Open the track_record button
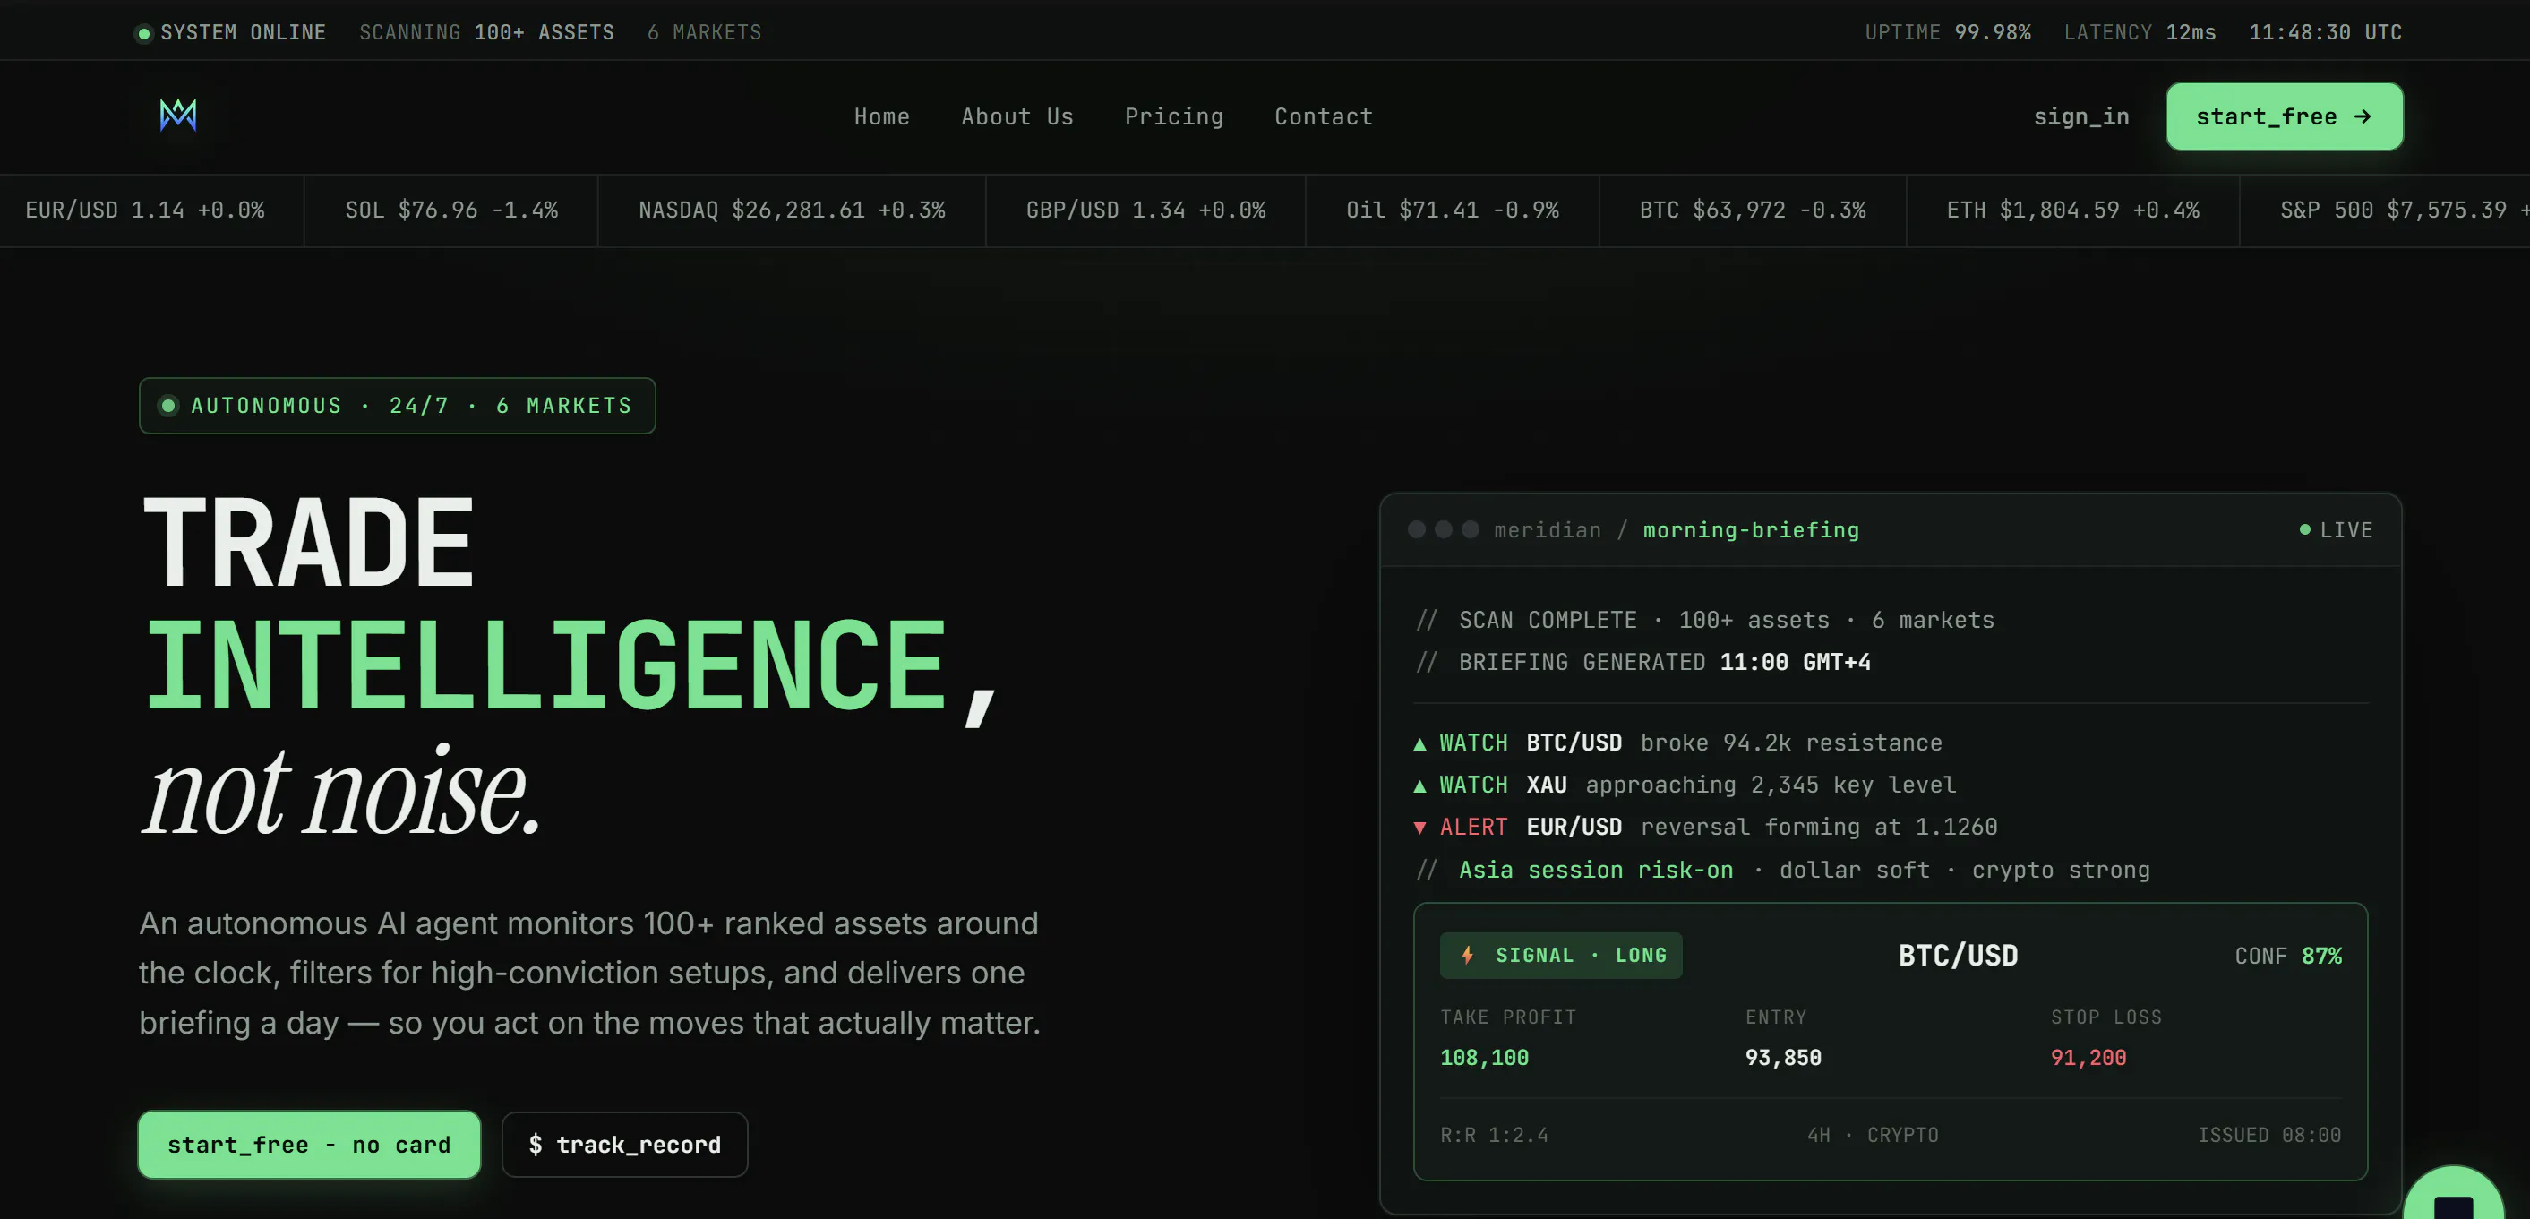 click(x=624, y=1145)
